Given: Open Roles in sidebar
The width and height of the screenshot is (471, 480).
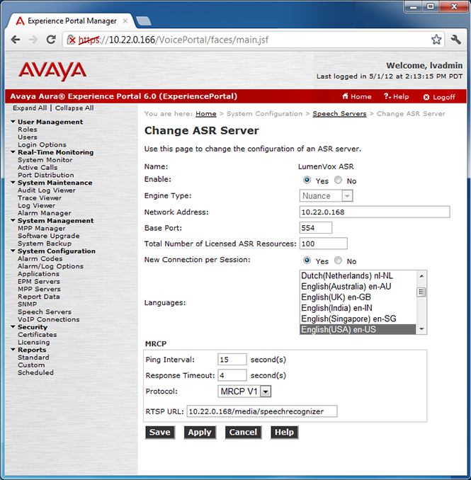Looking at the screenshot, I should [x=27, y=130].
